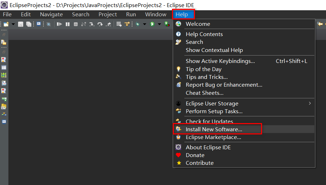Click the green map-like icon in sidebar
Viewport: 326px width, 185px height.
coord(4,75)
